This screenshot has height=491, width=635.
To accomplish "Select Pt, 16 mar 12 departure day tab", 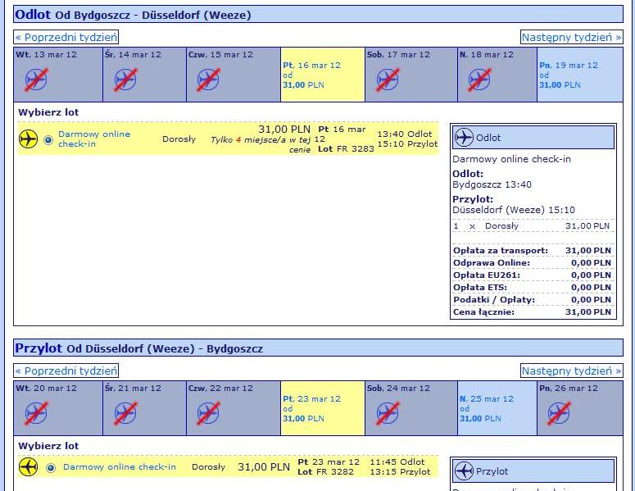I will point(323,75).
